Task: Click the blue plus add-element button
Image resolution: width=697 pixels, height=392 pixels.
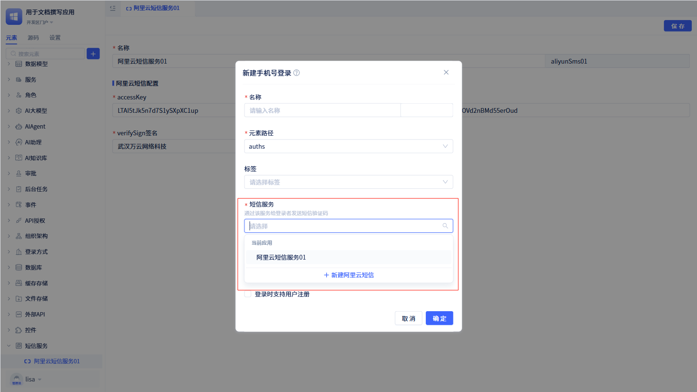Action: [x=93, y=54]
